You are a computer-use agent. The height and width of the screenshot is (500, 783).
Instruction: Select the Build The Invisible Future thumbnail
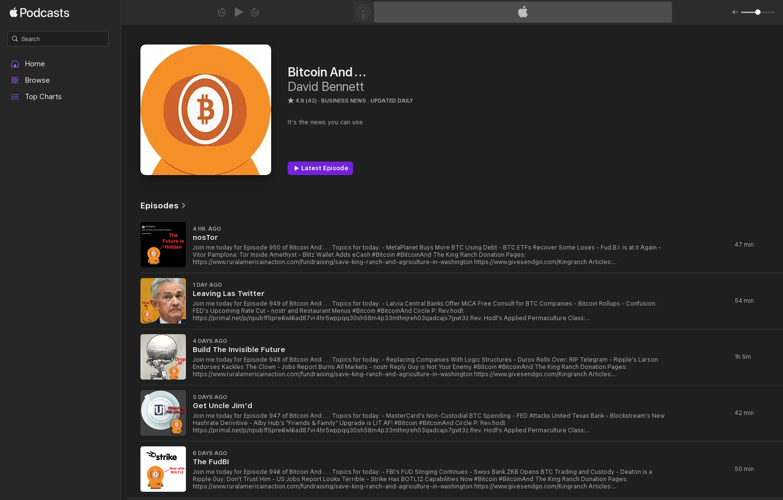(163, 357)
